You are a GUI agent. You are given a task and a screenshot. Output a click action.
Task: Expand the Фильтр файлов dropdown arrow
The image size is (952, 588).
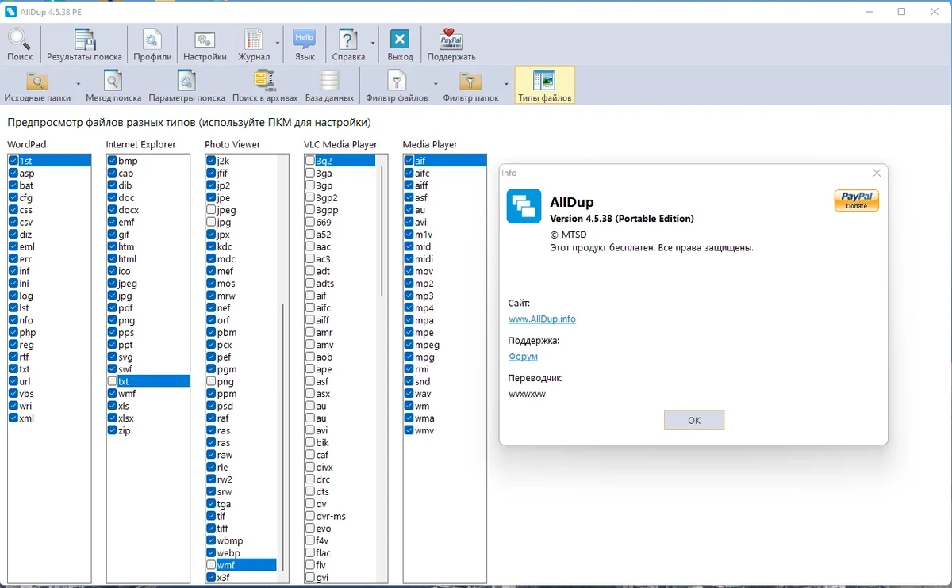coord(436,86)
